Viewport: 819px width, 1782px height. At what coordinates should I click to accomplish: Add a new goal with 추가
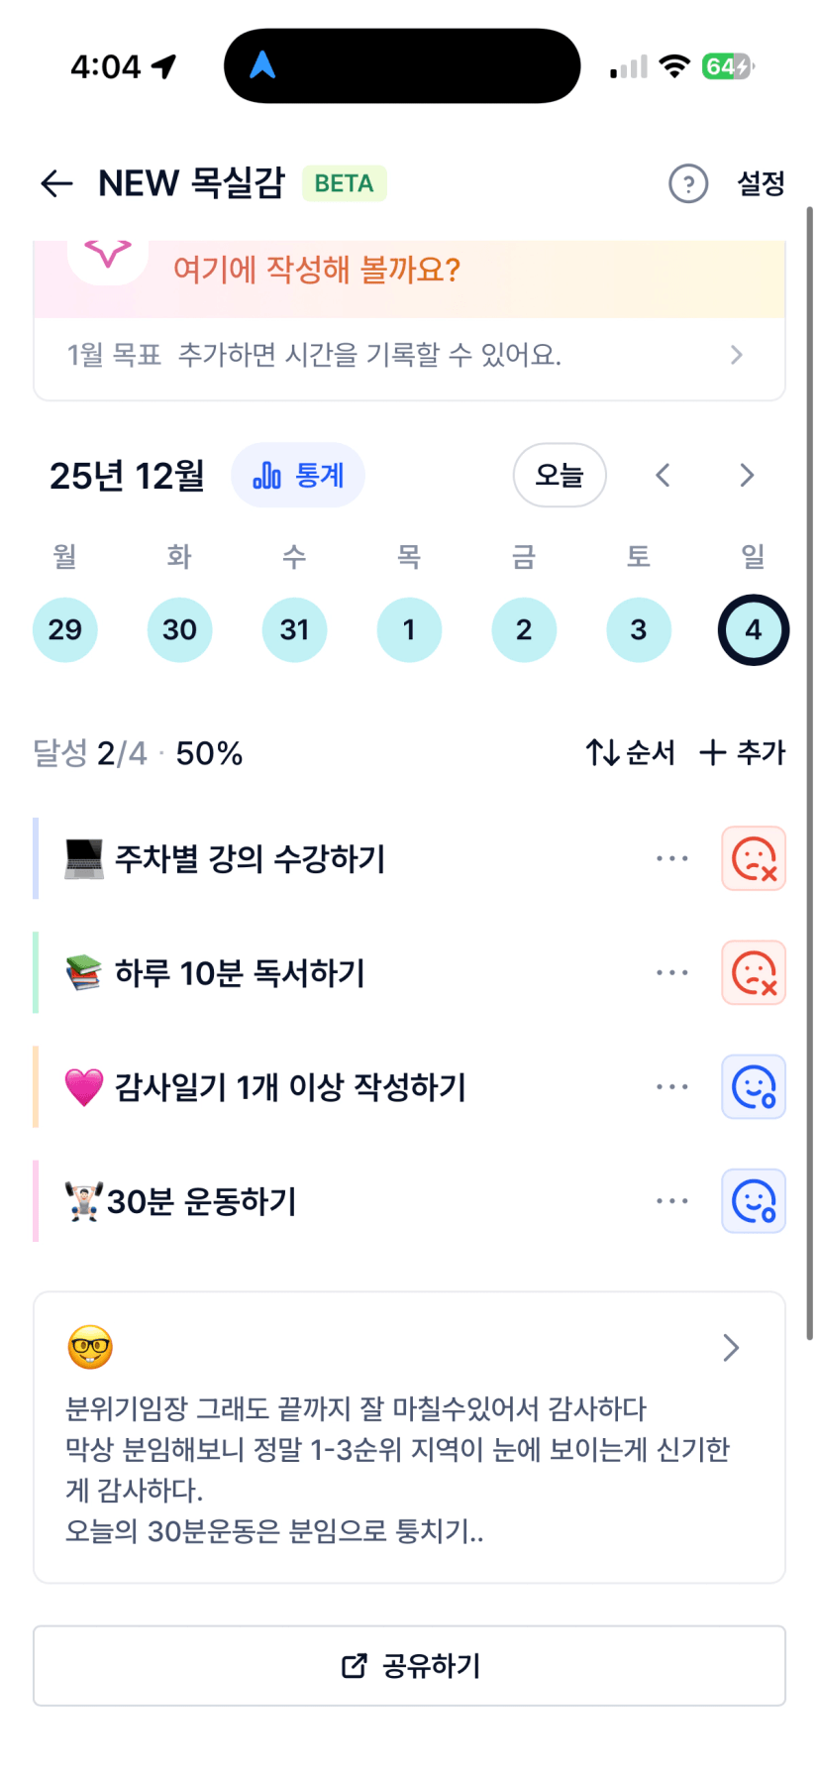[x=742, y=753]
